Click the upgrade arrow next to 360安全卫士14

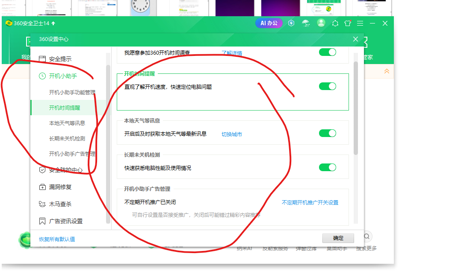coord(53,23)
